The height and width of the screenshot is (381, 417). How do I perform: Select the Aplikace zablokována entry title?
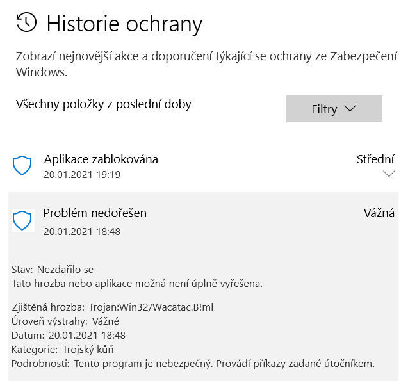click(x=101, y=159)
